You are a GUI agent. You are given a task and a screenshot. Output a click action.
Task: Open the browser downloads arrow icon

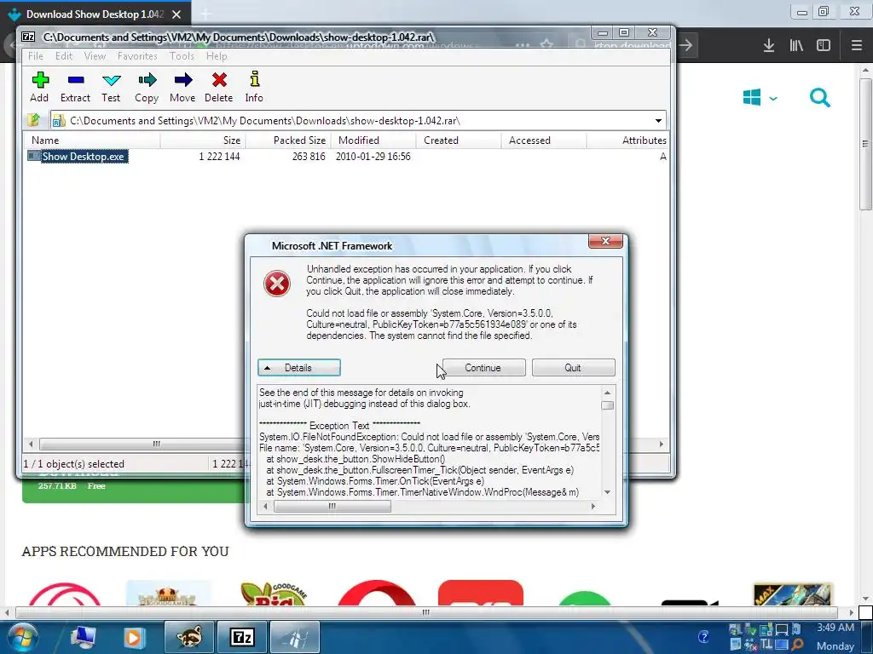(x=769, y=45)
